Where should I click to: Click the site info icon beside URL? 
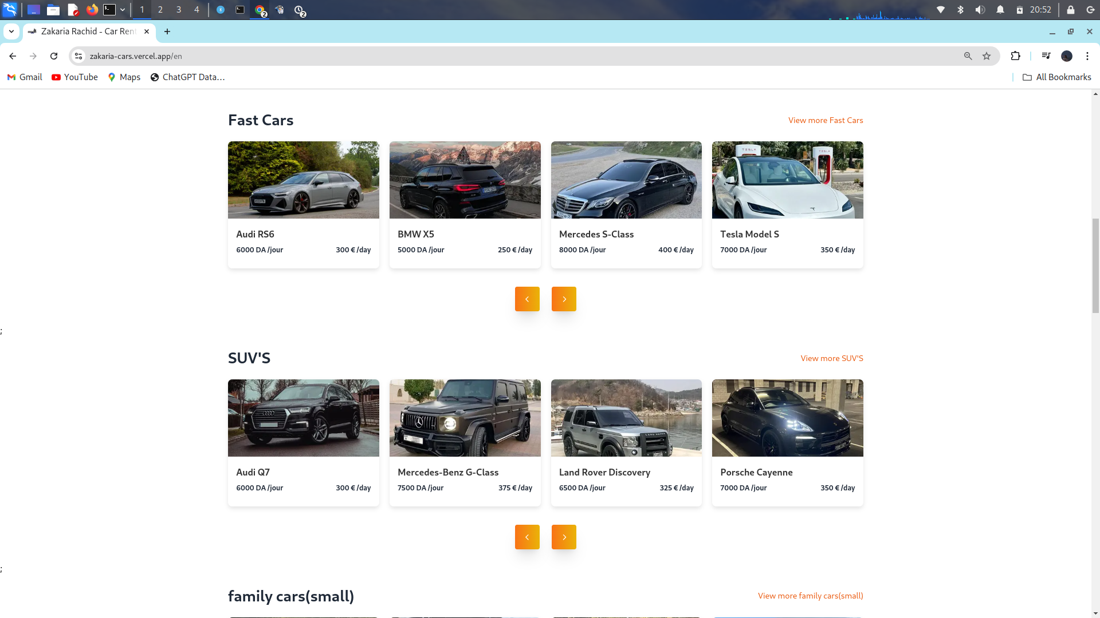[x=78, y=56]
